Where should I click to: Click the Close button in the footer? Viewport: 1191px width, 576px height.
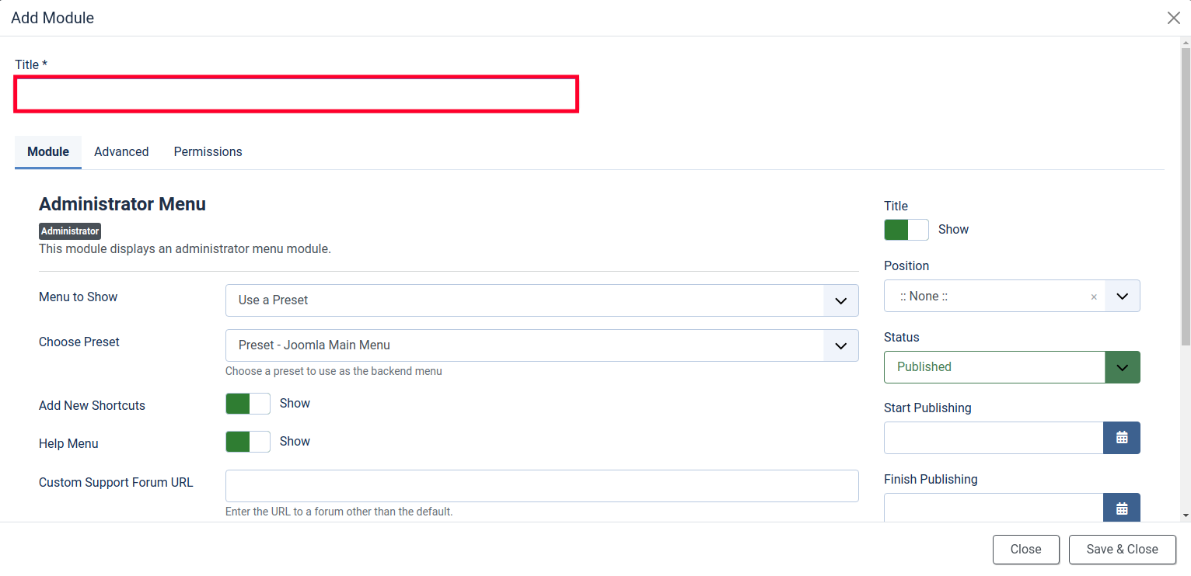tap(1025, 550)
